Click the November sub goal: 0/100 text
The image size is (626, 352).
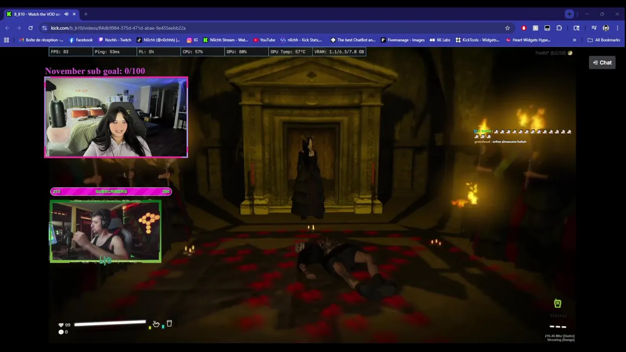95,71
